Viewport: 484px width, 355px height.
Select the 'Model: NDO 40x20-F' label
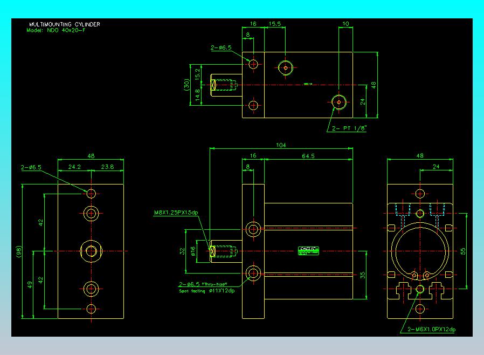pyautogui.click(x=56, y=30)
